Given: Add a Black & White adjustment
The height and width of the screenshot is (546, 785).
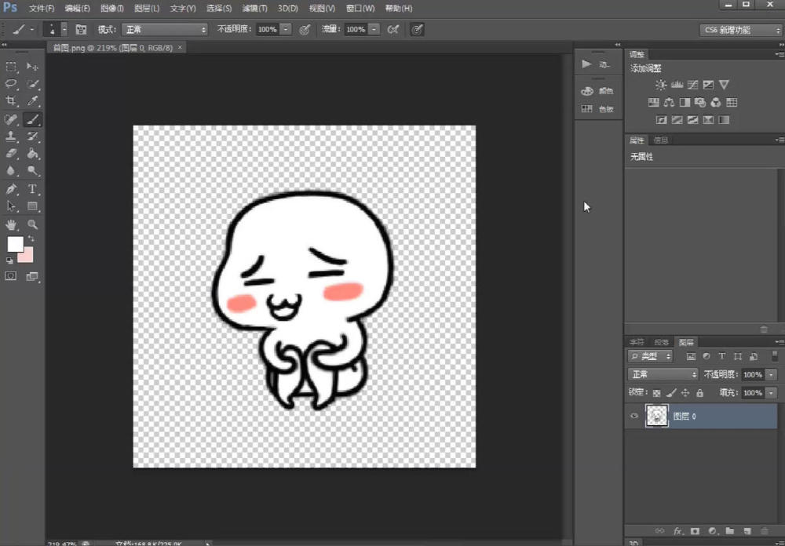Looking at the screenshot, I should [x=685, y=103].
